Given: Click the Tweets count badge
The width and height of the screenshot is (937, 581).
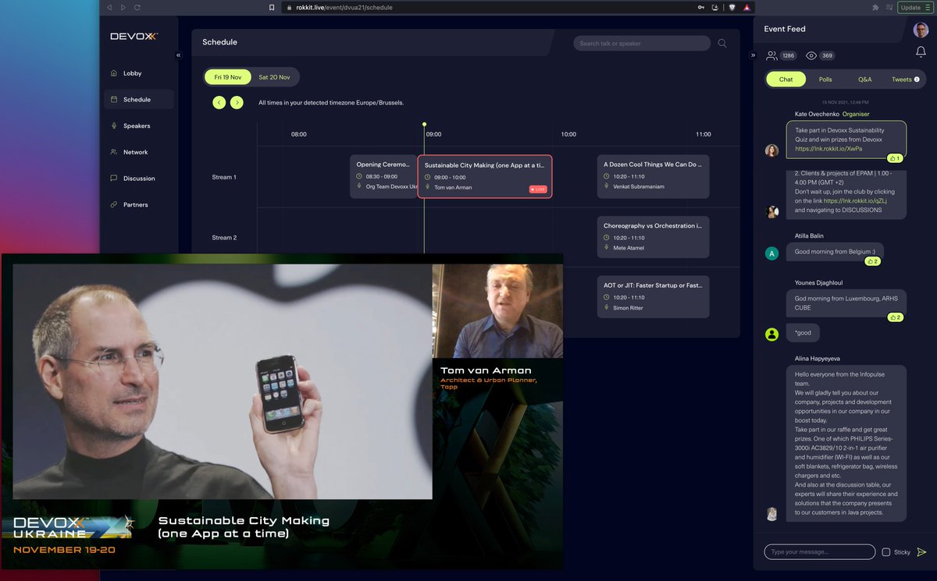Looking at the screenshot, I should point(917,80).
